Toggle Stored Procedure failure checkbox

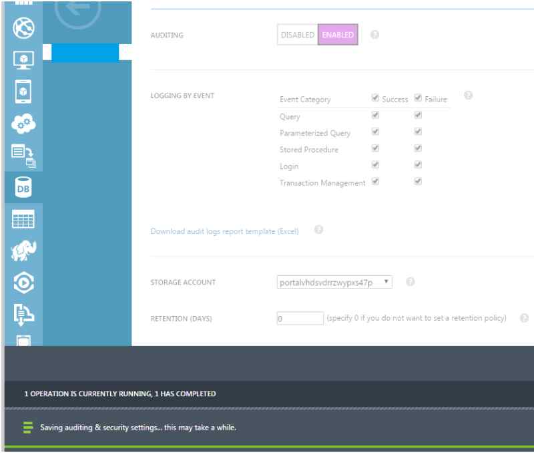(x=418, y=148)
